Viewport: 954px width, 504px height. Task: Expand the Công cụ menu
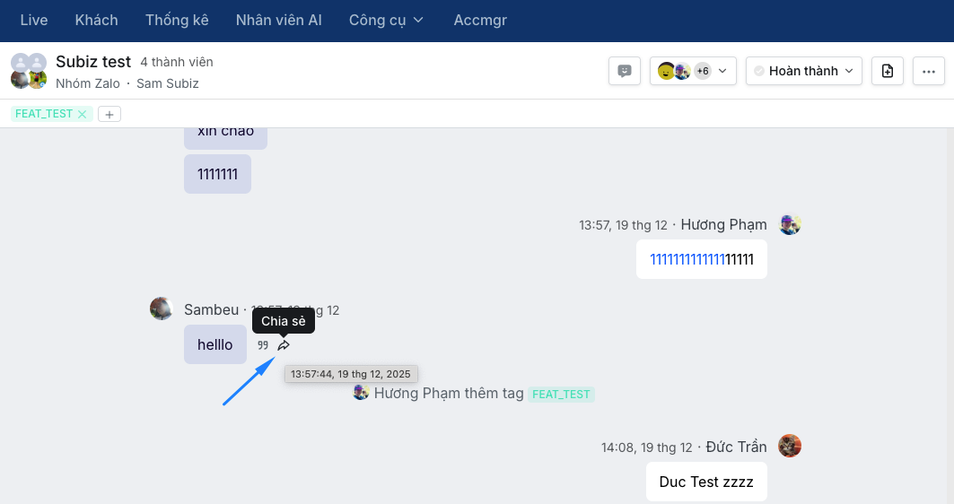[x=387, y=20]
